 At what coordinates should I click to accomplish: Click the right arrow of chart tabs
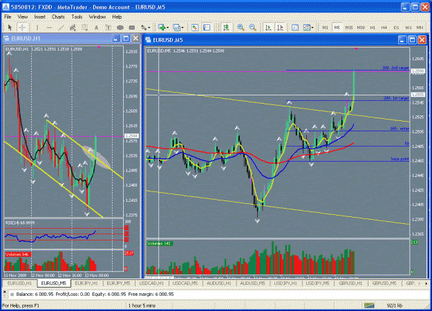point(426,283)
